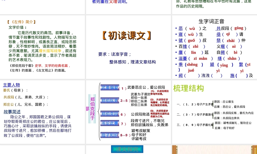Click underlined 恶 before (wù)之
The width and height of the screenshot is (257, 154).
181,28
